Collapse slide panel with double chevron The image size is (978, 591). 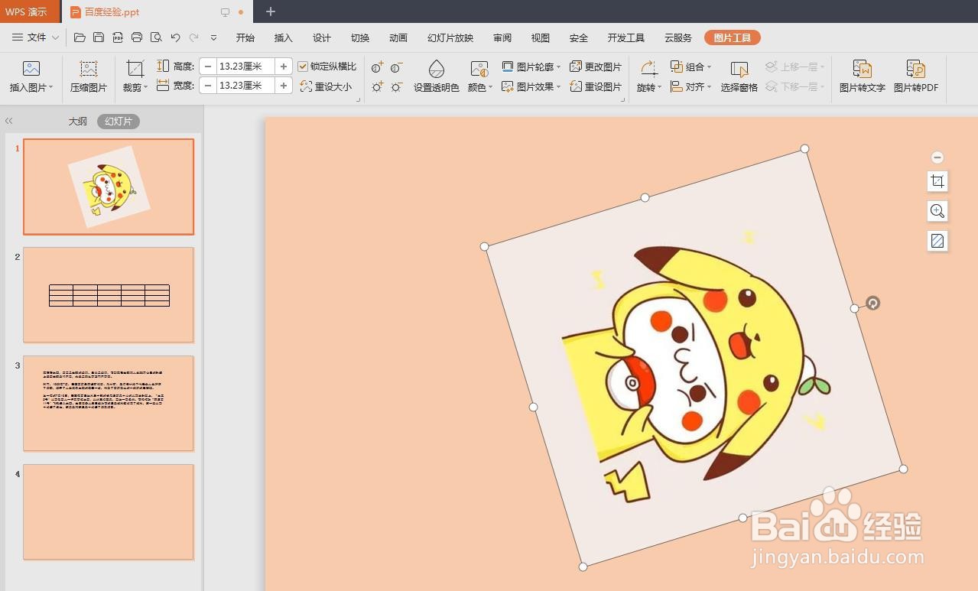point(9,121)
